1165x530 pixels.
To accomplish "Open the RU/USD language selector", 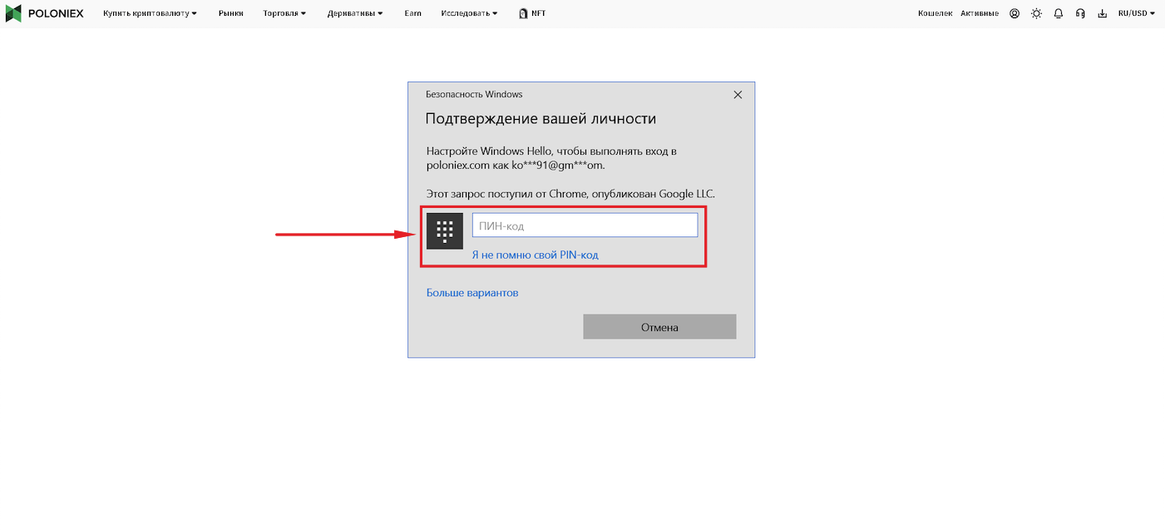I will click(1137, 13).
